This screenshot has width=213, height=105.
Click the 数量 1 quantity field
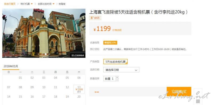(x=110, y=79)
